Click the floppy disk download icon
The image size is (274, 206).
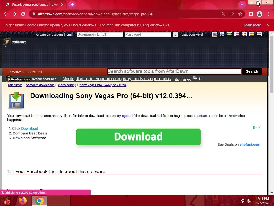[16, 100]
